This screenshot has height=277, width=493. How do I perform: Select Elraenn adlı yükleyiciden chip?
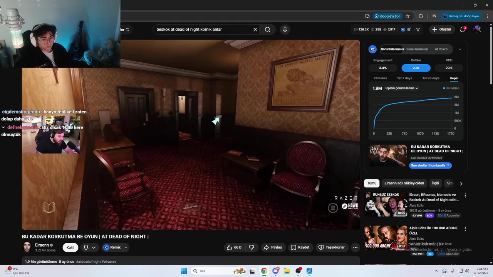tap(404, 184)
